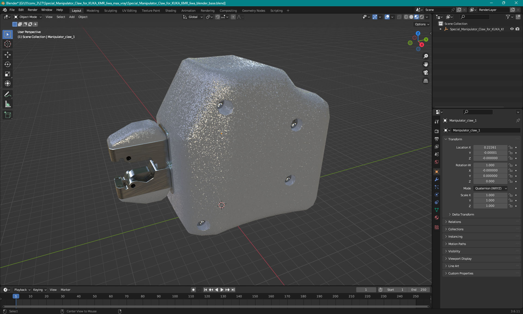The image size is (523, 314).
Task: Open the timeline Marker menu
Action: (65, 290)
